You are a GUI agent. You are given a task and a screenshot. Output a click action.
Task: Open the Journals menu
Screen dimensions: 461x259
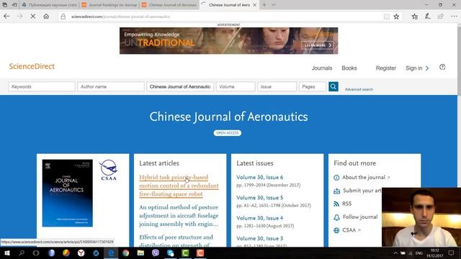pos(322,68)
